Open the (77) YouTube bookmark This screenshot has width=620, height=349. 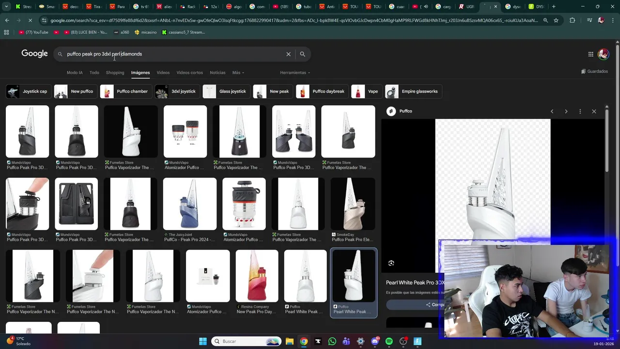click(33, 32)
